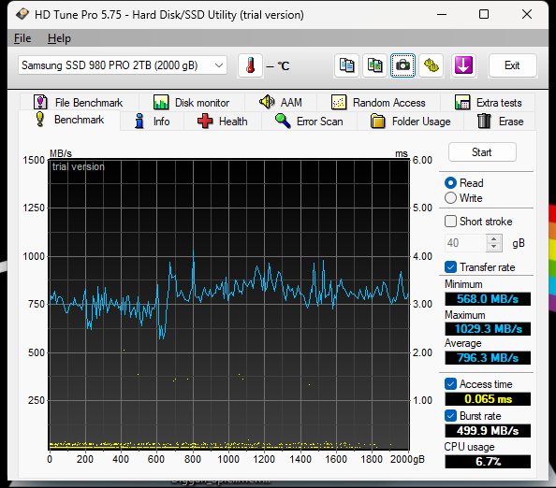Click the short stroke gB input field
Viewport: 556px width, 488px height.
point(466,243)
